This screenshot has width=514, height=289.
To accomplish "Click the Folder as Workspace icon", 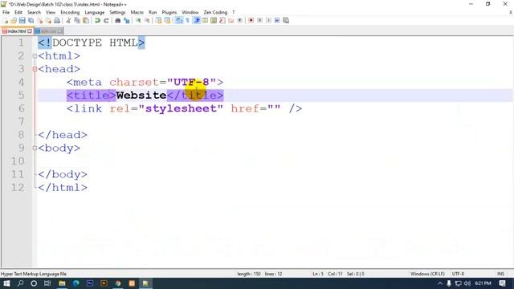I will click(231, 20).
